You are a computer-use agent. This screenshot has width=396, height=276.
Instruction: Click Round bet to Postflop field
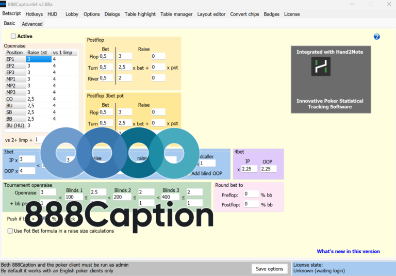251,204
